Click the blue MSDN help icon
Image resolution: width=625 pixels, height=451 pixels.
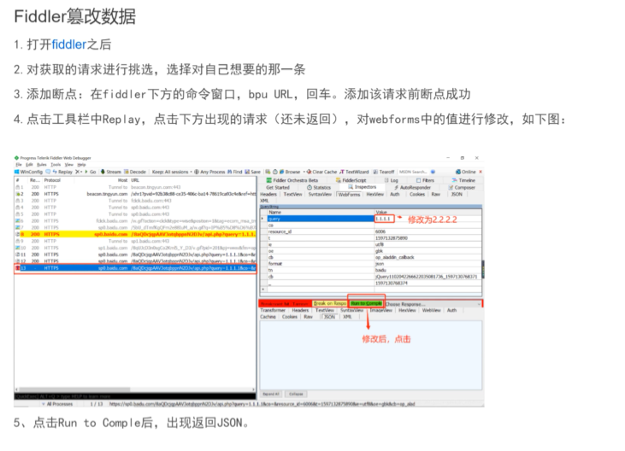(x=433, y=172)
